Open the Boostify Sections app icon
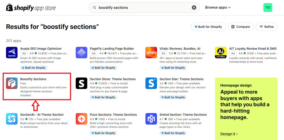The image size is (284, 140). pyautogui.click(x=12, y=83)
